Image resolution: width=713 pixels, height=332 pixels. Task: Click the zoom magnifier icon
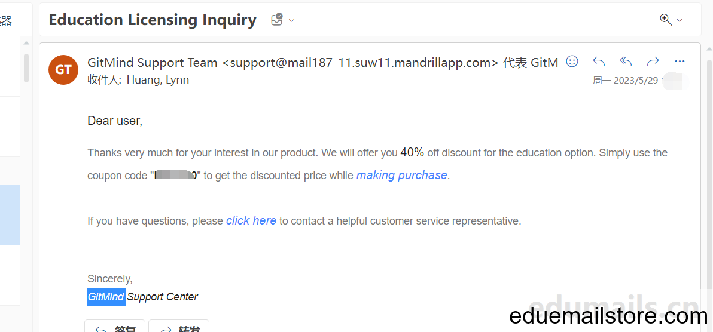click(666, 20)
